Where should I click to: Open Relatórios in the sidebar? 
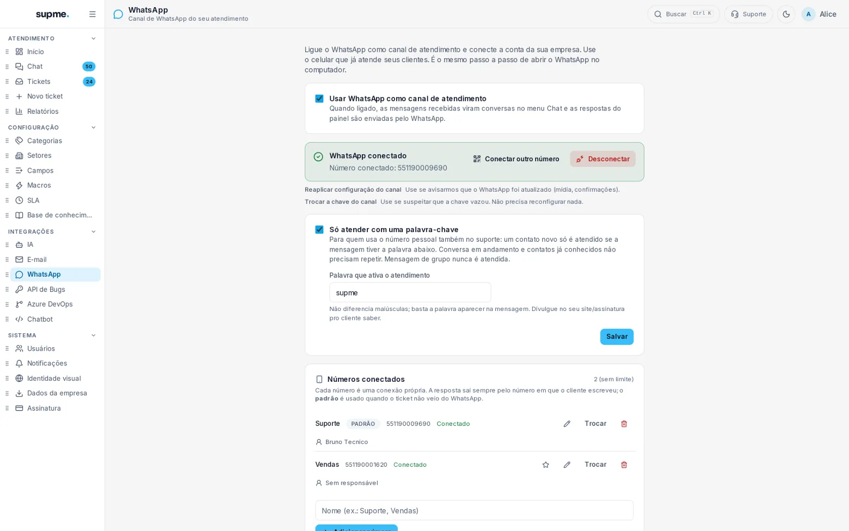(56, 111)
